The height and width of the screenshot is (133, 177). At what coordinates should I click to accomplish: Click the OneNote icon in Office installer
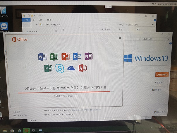pyautogui.click(x=88, y=56)
